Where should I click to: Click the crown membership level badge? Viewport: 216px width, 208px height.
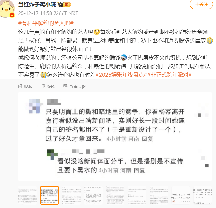64,5
